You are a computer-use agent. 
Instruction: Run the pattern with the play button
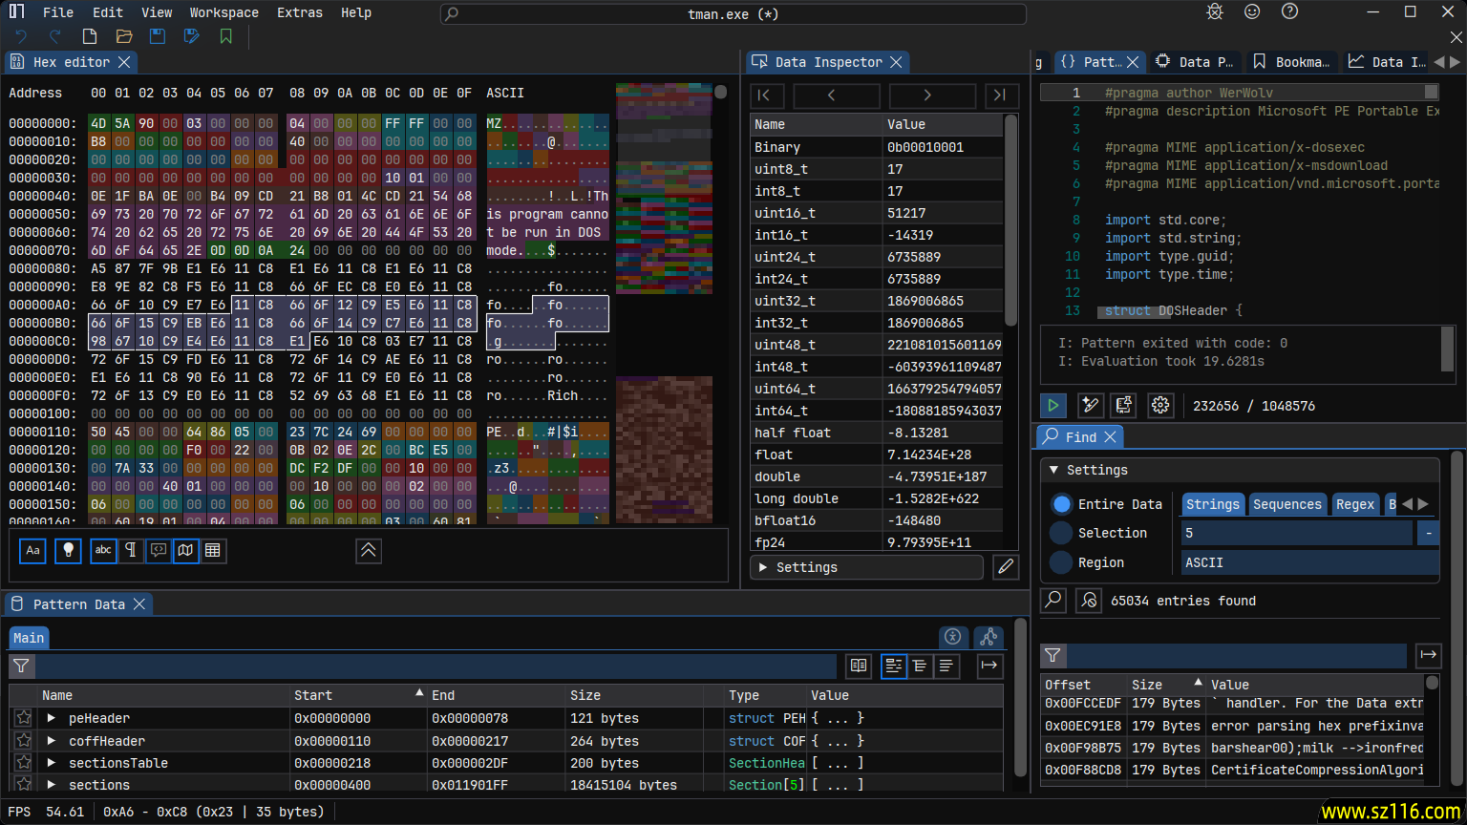pyautogui.click(x=1052, y=405)
